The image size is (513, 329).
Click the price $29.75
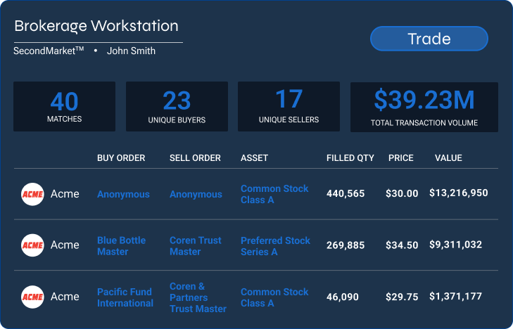pyautogui.click(x=402, y=297)
